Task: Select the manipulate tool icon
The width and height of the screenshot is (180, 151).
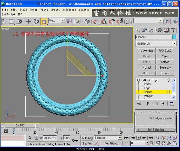Action: coord(79,21)
